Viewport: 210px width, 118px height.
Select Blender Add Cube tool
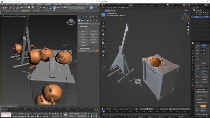[x=103, y=47]
